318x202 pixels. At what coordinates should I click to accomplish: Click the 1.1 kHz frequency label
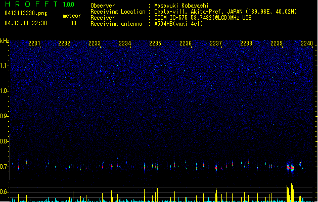click(x=4, y=66)
